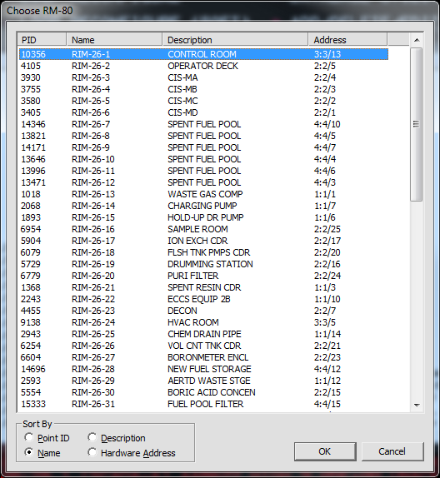Screen dimensions: 440x478
Task: Select RIM-26-24 HVAC ROOM row
Action: pyautogui.click(x=203, y=322)
